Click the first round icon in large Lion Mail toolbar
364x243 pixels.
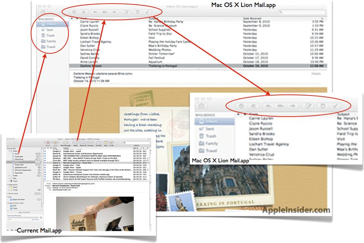pyautogui.click(x=74, y=12)
